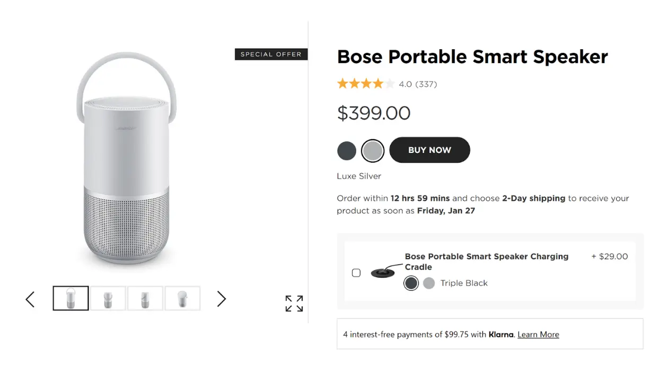
Task: Select the Triple Black speaker color
Action: click(x=346, y=150)
